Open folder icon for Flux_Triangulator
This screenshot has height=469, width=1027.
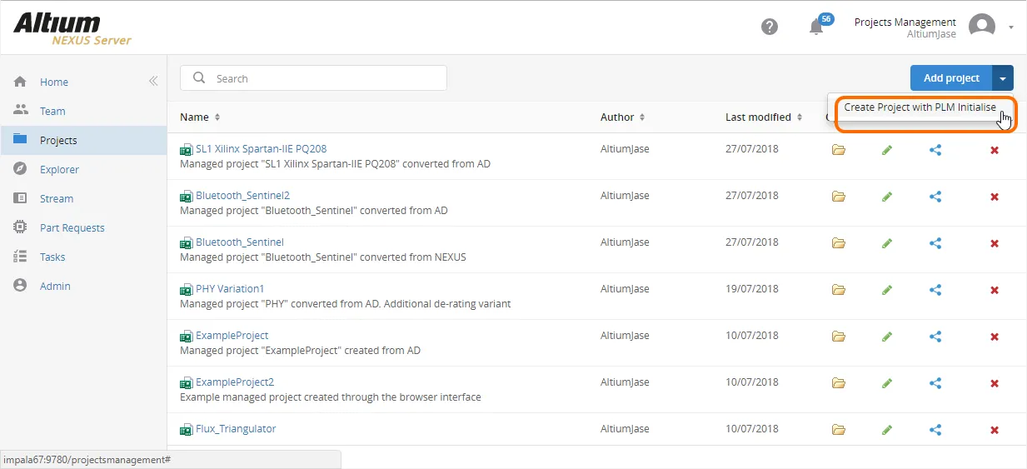[x=839, y=430]
